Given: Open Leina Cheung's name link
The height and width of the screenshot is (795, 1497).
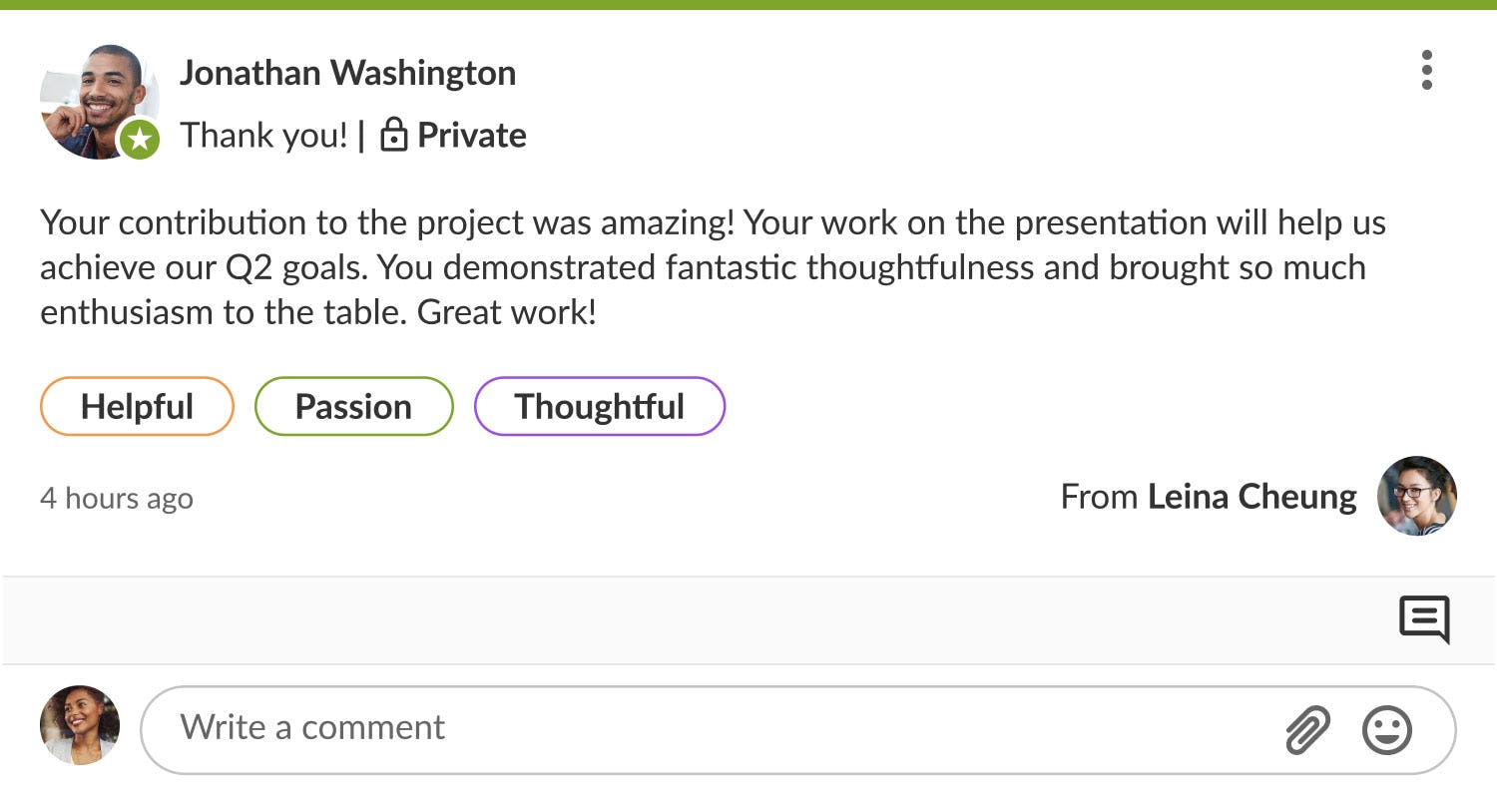Looking at the screenshot, I should [1251, 497].
